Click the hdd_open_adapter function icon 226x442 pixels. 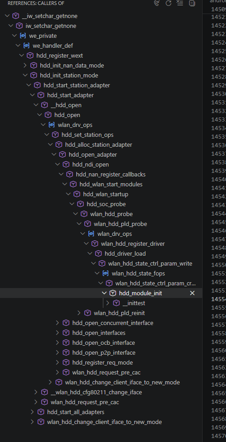[x=62, y=154]
